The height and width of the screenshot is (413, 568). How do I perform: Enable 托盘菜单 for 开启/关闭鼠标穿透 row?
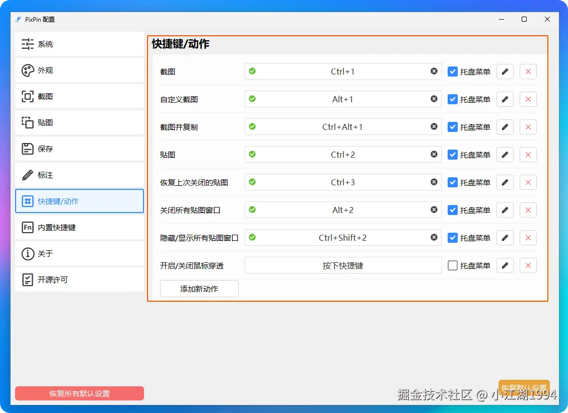(453, 265)
